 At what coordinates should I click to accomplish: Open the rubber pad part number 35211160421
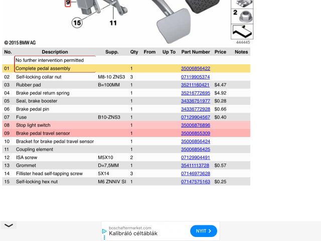click(x=196, y=85)
